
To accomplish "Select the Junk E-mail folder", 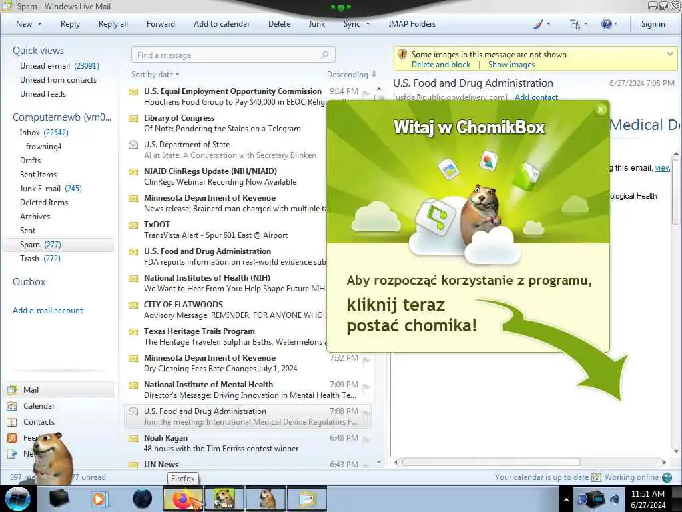I will tap(51, 189).
